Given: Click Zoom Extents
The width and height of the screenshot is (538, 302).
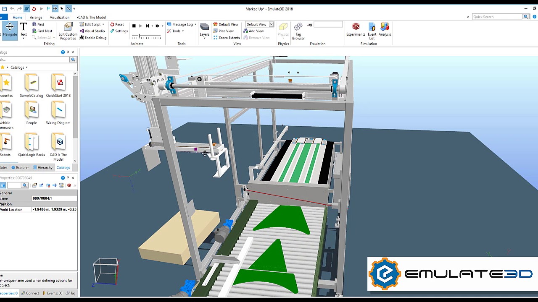Looking at the screenshot, I should (x=226, y=38).
